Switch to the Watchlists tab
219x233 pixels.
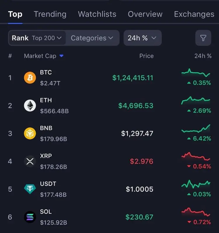click(x=97, y=14)
